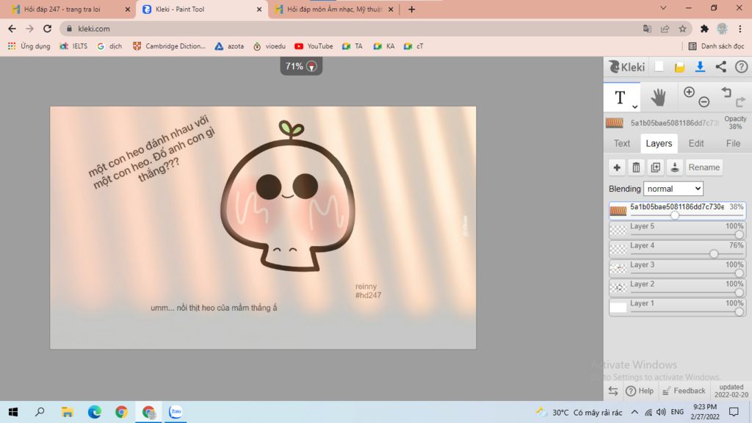Select Layer 1 in the list
This screenshot has width=752, height=423.
[676, 306]
